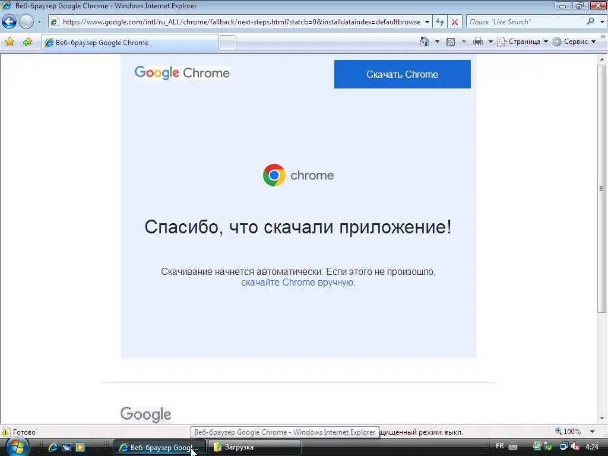Select the Загрузка taskbar button
This screenshot has width=608, height=456.
pyautogui.click(x=255, y=448)
